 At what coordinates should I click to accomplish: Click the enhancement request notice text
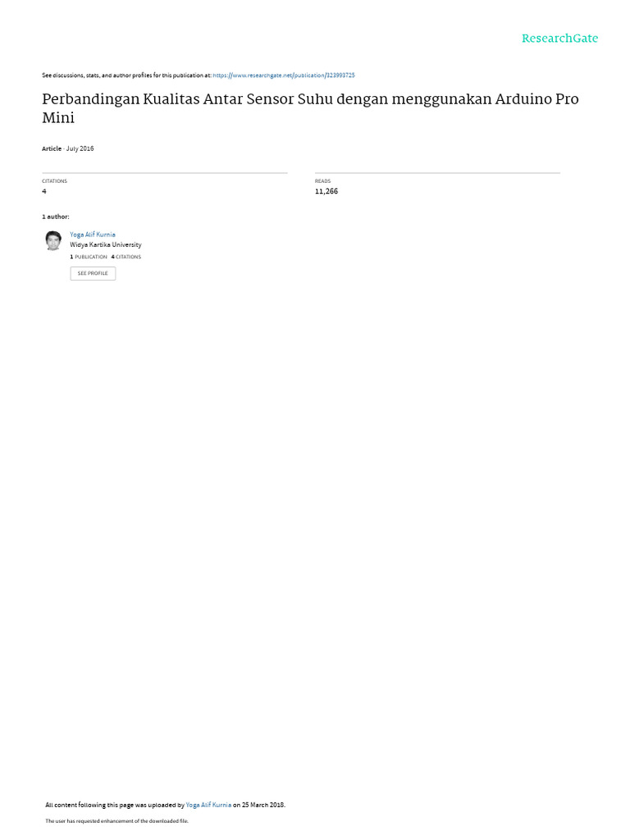(116, 820)
